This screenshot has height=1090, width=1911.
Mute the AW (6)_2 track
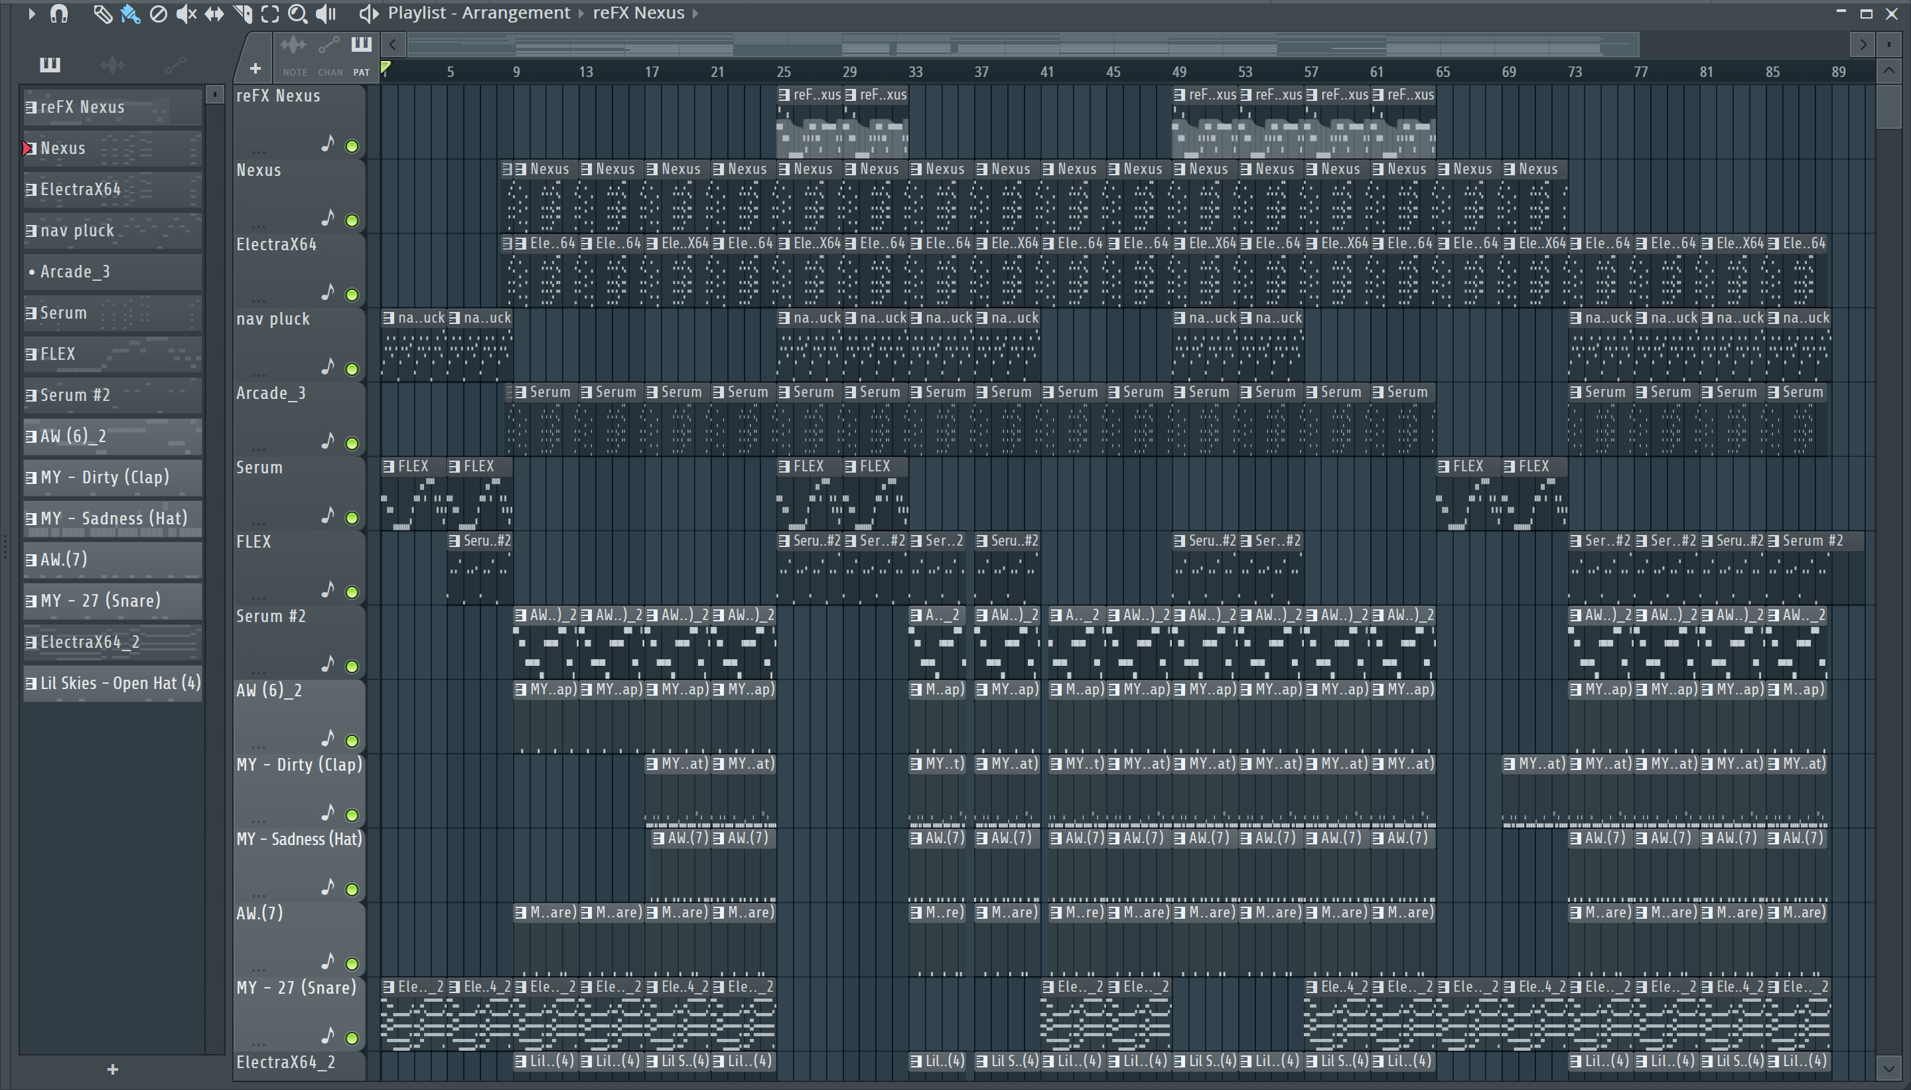point(352,740)
